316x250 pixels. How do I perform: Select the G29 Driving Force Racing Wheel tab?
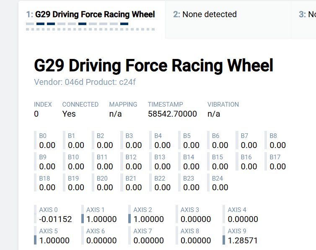(x=91, y=15)
